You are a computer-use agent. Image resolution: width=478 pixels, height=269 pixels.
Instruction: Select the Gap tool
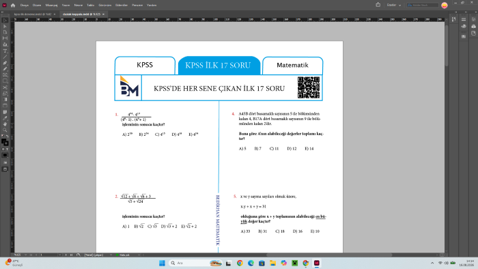[x=5, y=38]
